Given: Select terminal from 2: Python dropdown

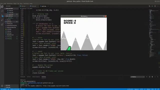Looking at the screenshot, I should [137, 77].
